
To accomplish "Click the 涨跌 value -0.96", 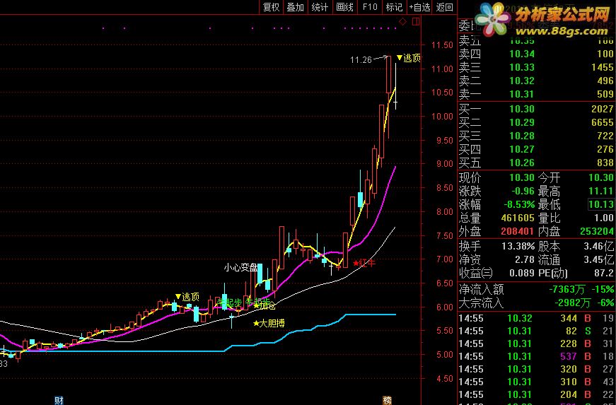I will point(522,191).
